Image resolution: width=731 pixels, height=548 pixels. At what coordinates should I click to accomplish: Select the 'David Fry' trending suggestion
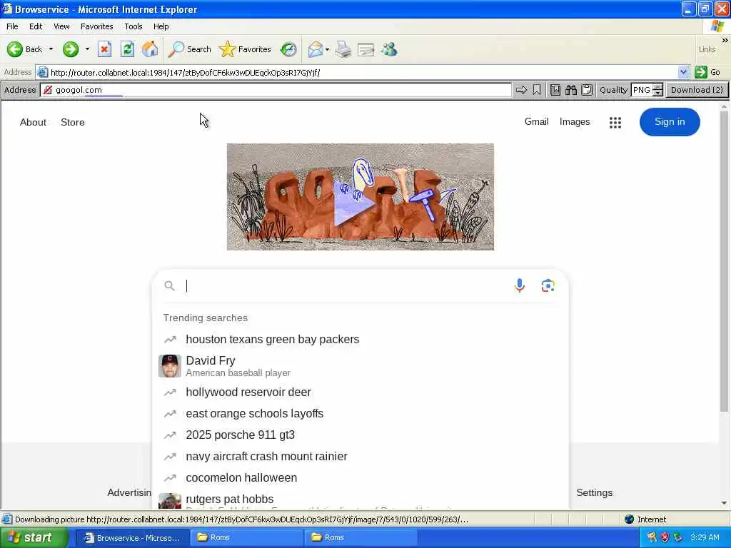click(x=360, y=366)
